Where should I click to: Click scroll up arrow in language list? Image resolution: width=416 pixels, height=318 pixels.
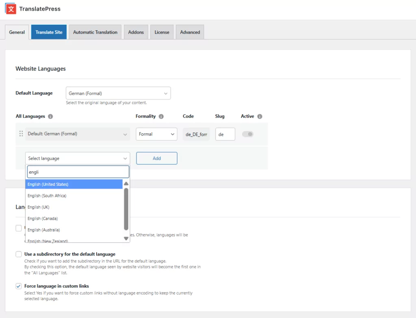coord(126,184)
